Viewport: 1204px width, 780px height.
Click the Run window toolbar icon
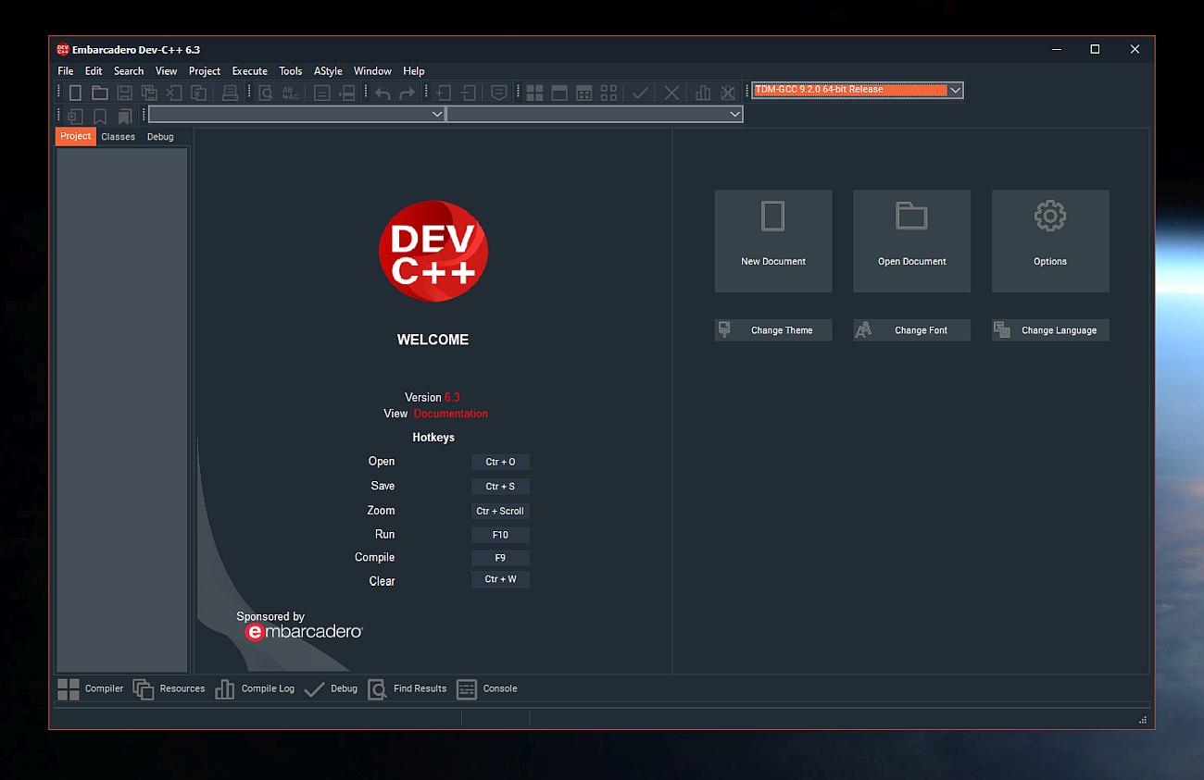click(x=559, y=93)
